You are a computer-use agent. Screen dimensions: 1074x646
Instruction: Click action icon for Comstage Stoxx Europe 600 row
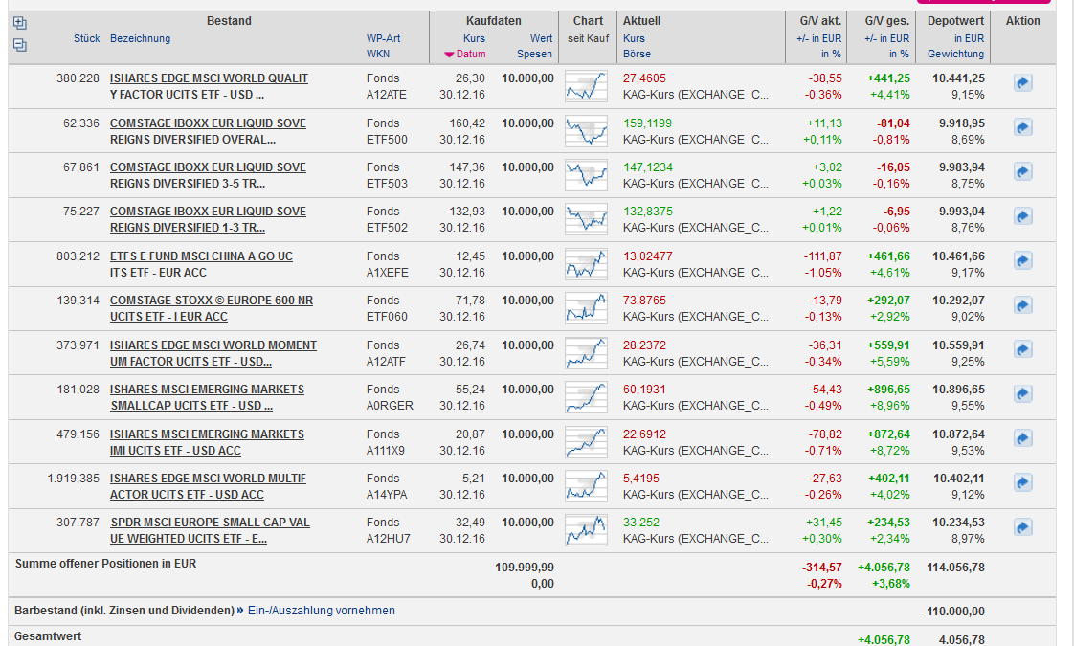tap(1022, 305)
